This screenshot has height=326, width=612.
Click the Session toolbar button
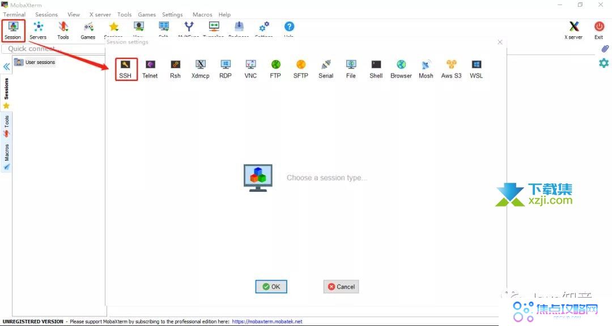point(13,31)
